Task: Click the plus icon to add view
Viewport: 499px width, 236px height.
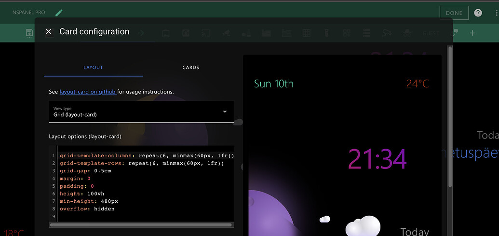Action: (x=472, y=33)
